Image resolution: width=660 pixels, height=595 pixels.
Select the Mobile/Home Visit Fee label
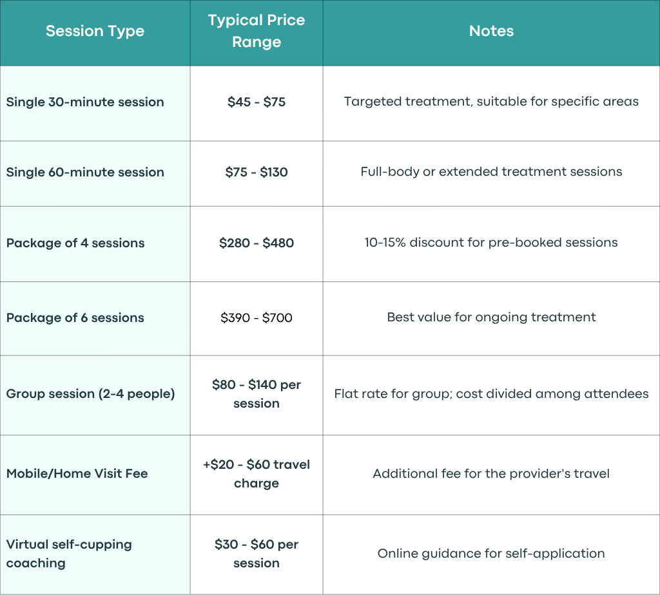(x=77, y=474)
